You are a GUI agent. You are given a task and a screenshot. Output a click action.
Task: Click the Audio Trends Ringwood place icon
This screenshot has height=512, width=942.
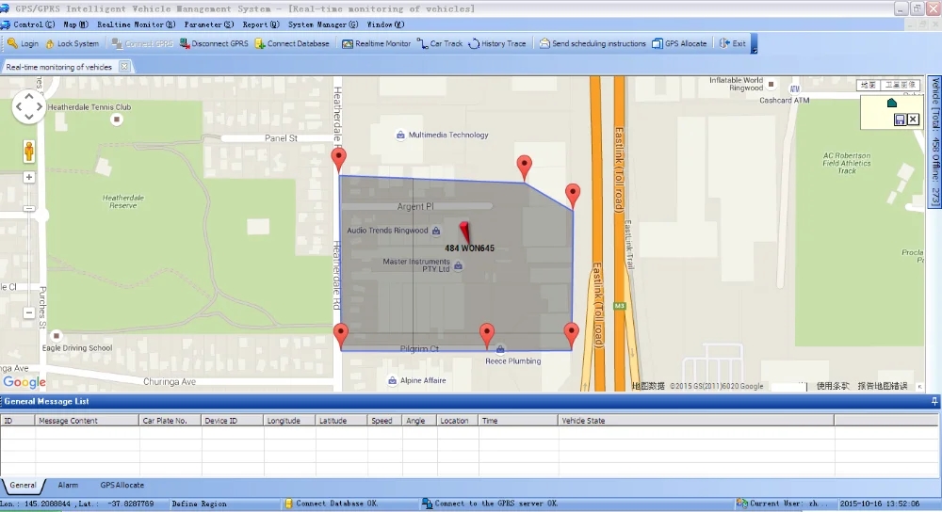click(436, 231)
